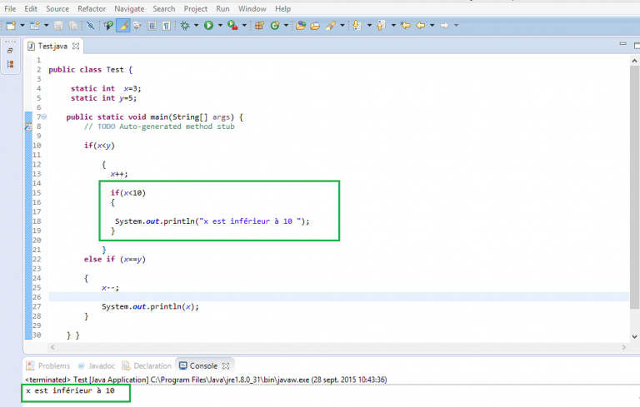Toggle Mark Occurrences highlighter button
Image resolution: width=640 pixels, height=407 pixels.
[x=122, y=26]
